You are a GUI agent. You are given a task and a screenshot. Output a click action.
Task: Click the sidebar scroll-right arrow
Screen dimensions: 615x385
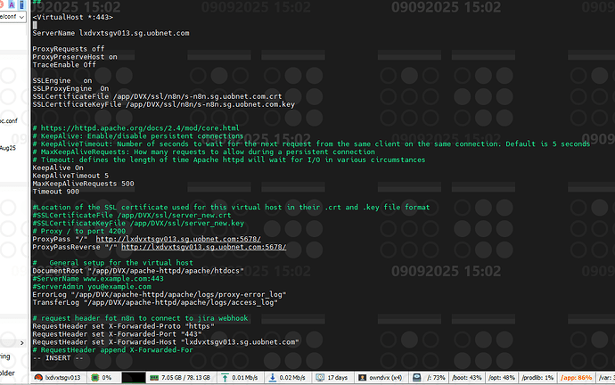(22, 343)
